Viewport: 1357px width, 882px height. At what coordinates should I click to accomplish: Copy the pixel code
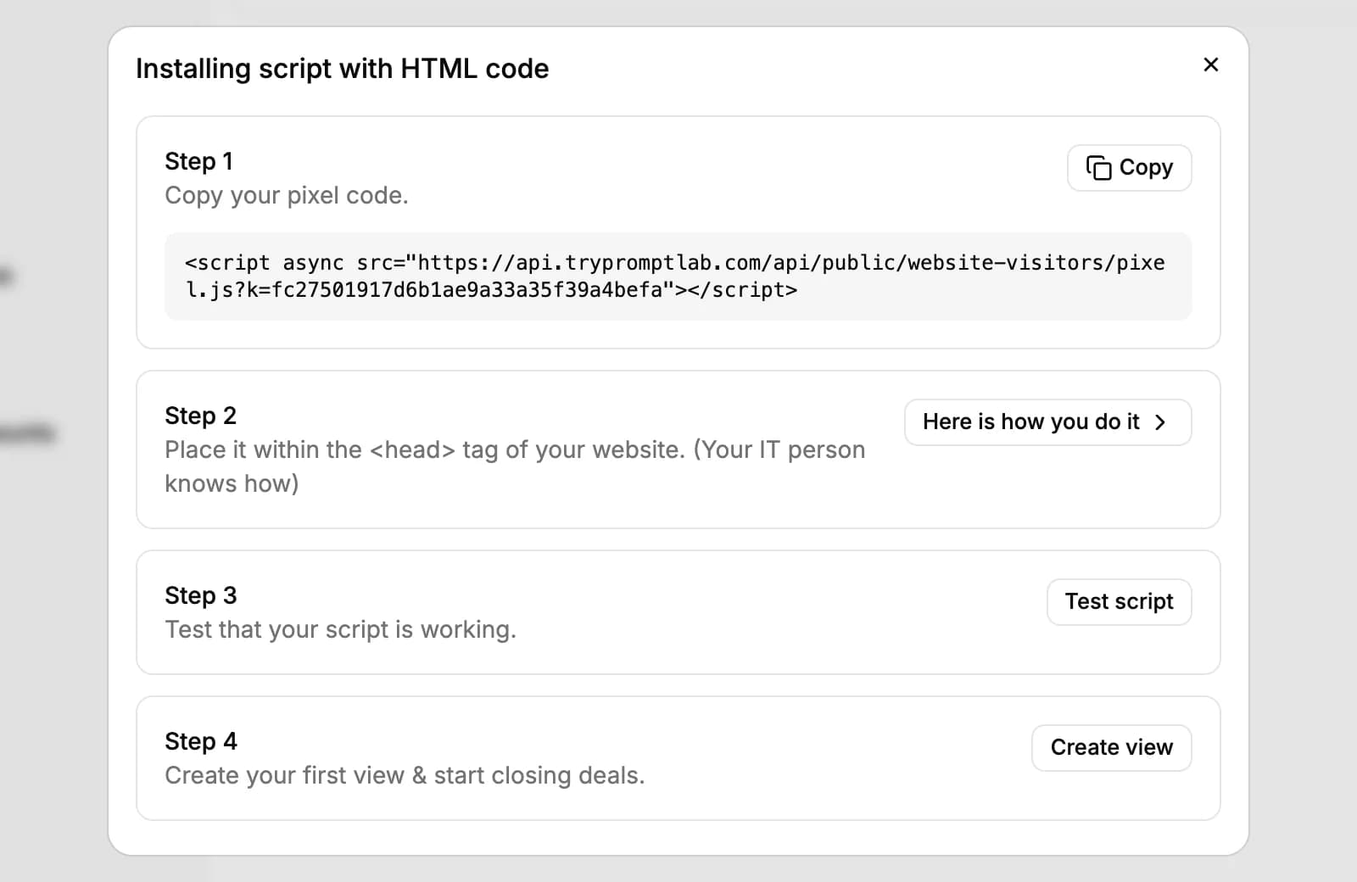(x=1129, y=168)
